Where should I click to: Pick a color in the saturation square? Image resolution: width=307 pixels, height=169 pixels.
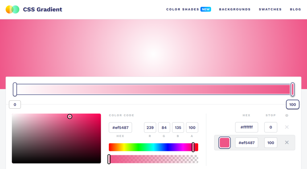(x=56, y=139)
